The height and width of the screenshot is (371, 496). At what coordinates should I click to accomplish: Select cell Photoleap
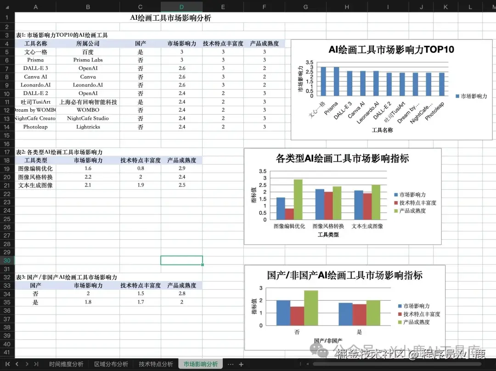(35, 127)
